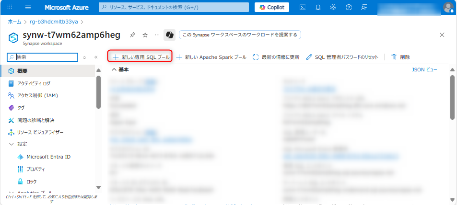Open the more options ellipsis
The image size is (457, 205).
(x=157, y=35)
